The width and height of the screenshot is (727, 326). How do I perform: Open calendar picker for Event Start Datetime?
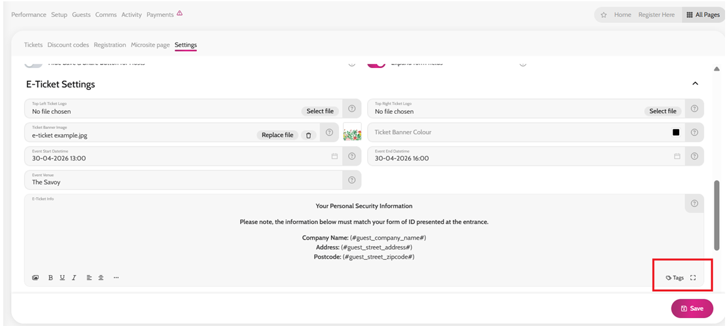pos(334,156)
